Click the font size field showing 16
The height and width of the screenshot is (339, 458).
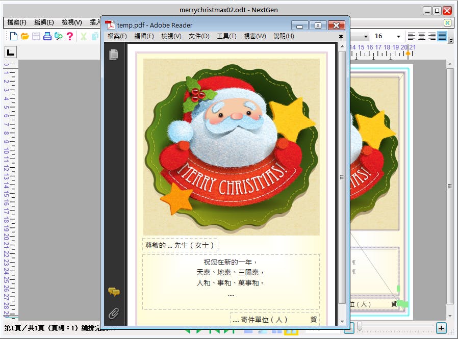(x=383, y=36)
